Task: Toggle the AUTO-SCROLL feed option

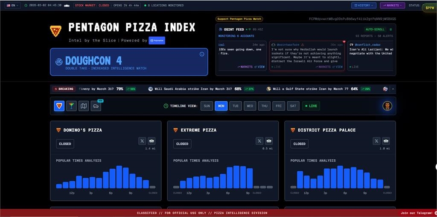Action: click(x=375, y=29)
